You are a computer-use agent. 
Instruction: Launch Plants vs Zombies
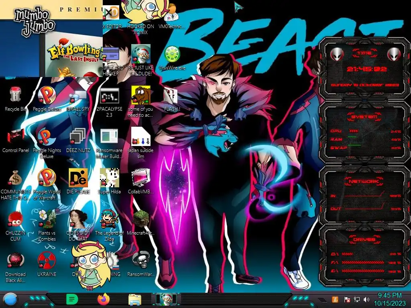47,226
